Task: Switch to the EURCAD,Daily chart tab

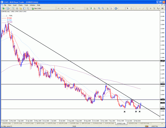Action: click(109, 123)
